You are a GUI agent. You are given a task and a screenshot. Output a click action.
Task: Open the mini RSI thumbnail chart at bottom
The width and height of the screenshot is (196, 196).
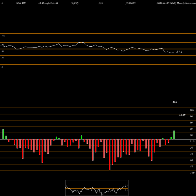97,188
